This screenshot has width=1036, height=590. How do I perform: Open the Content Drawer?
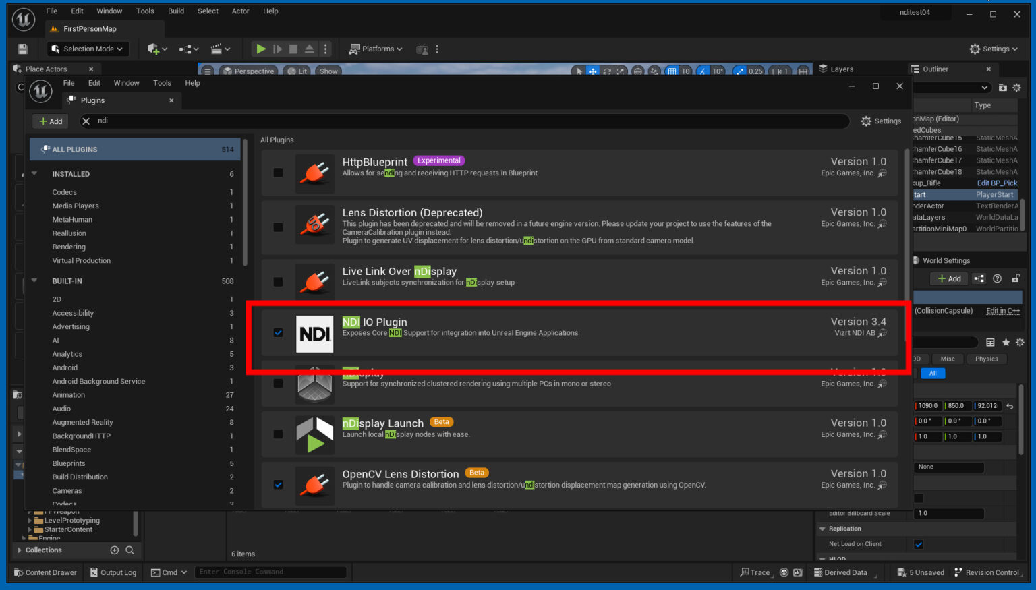(45, 572)
